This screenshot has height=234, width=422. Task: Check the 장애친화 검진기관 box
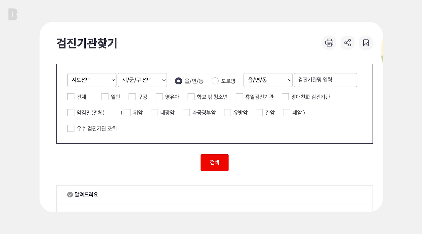coord(285,97)
